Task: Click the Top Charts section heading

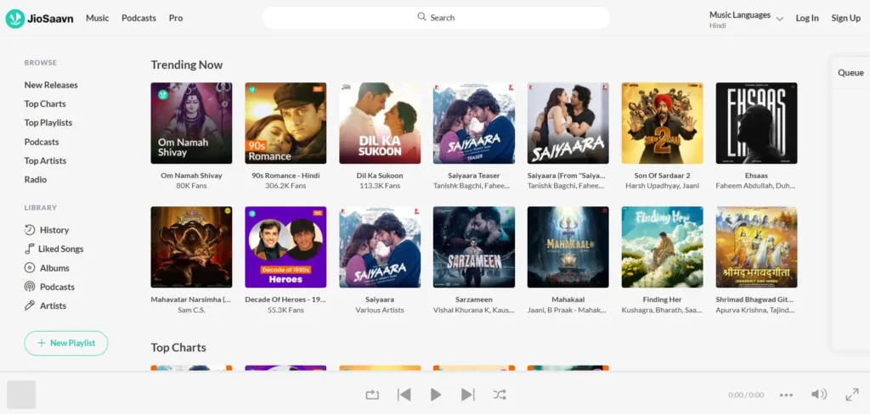Action: pyautogui.click(x=178, y=348)
